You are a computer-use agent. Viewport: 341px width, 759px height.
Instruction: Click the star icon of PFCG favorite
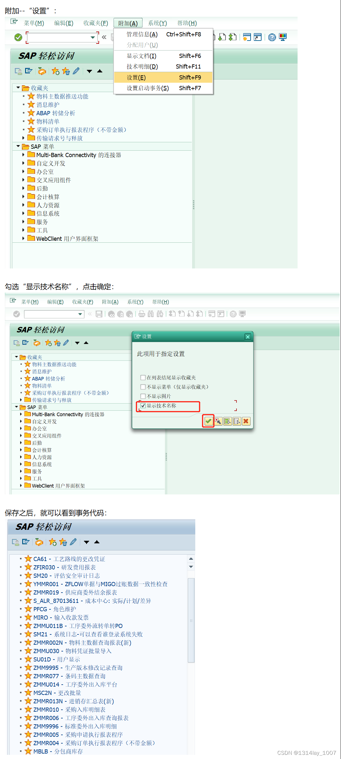(x=28, y=609)
